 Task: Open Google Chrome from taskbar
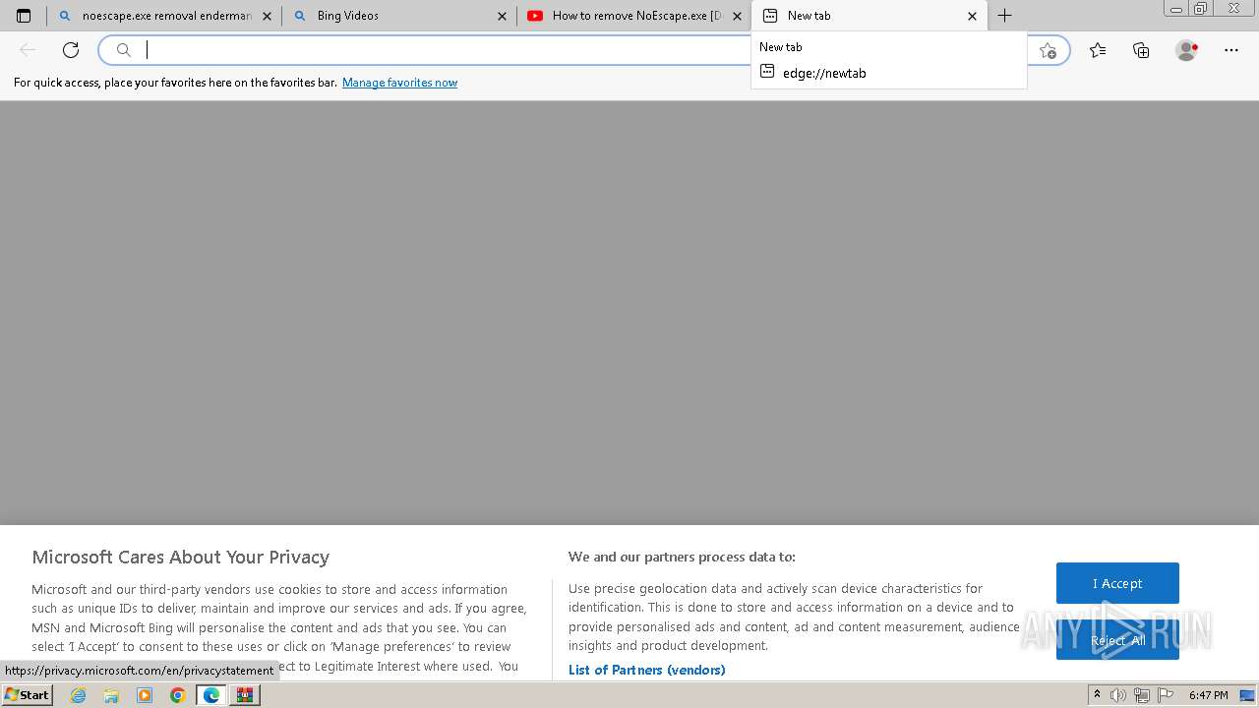point(178,695)
